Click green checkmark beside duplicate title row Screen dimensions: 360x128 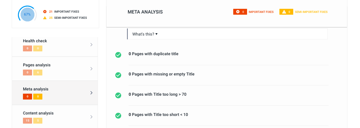(118, 55)
